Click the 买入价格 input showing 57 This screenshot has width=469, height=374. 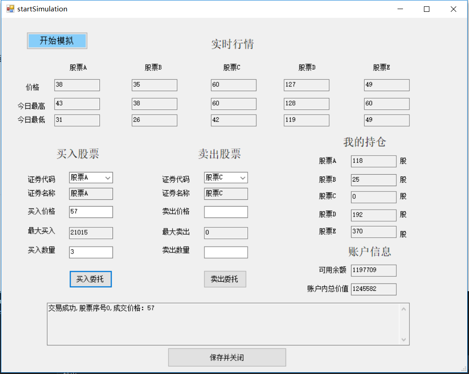point(90,212)
